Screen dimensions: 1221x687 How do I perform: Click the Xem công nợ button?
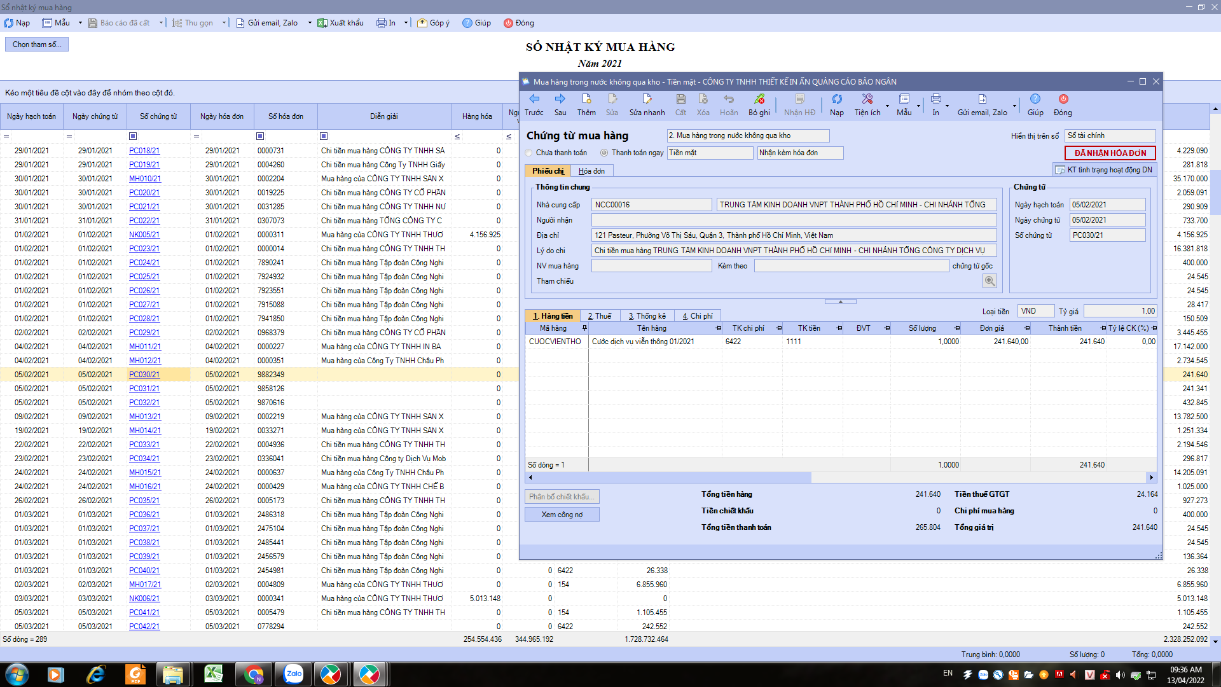coord(562,515)
